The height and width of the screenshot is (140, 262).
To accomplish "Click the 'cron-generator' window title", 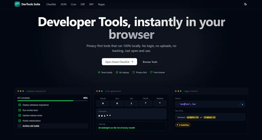I will coord(113,91).
